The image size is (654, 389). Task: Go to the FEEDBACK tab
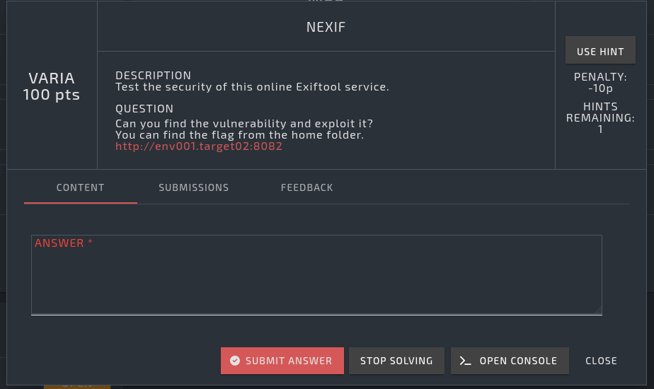point(306,188)
